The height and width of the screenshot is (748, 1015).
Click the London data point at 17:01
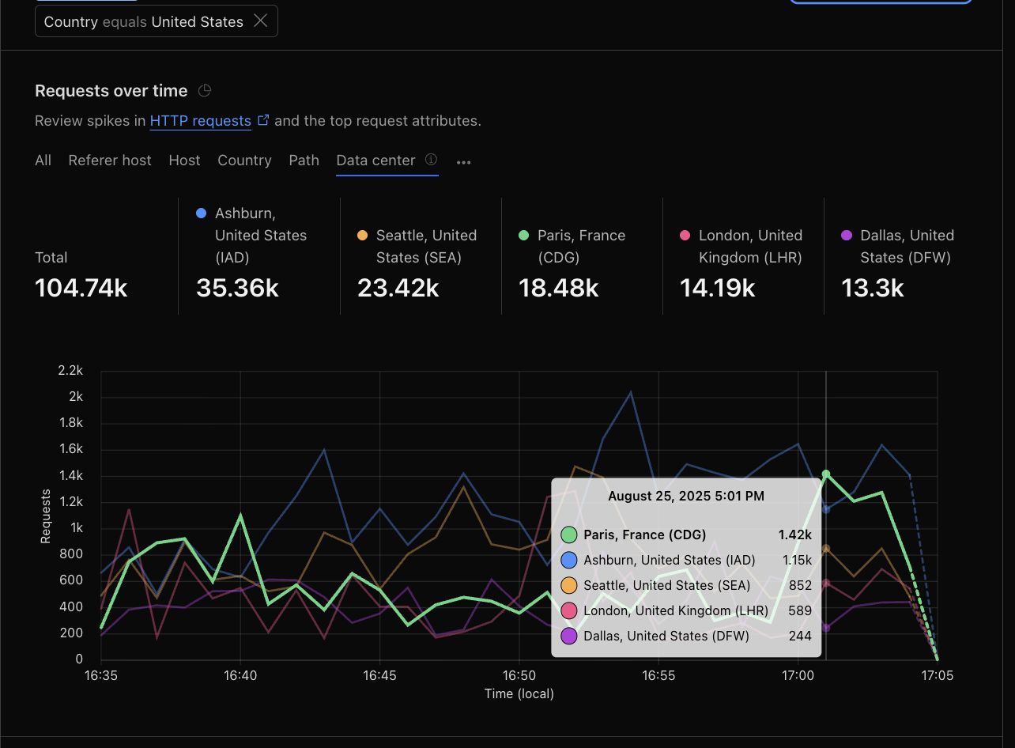coord(826,583)
